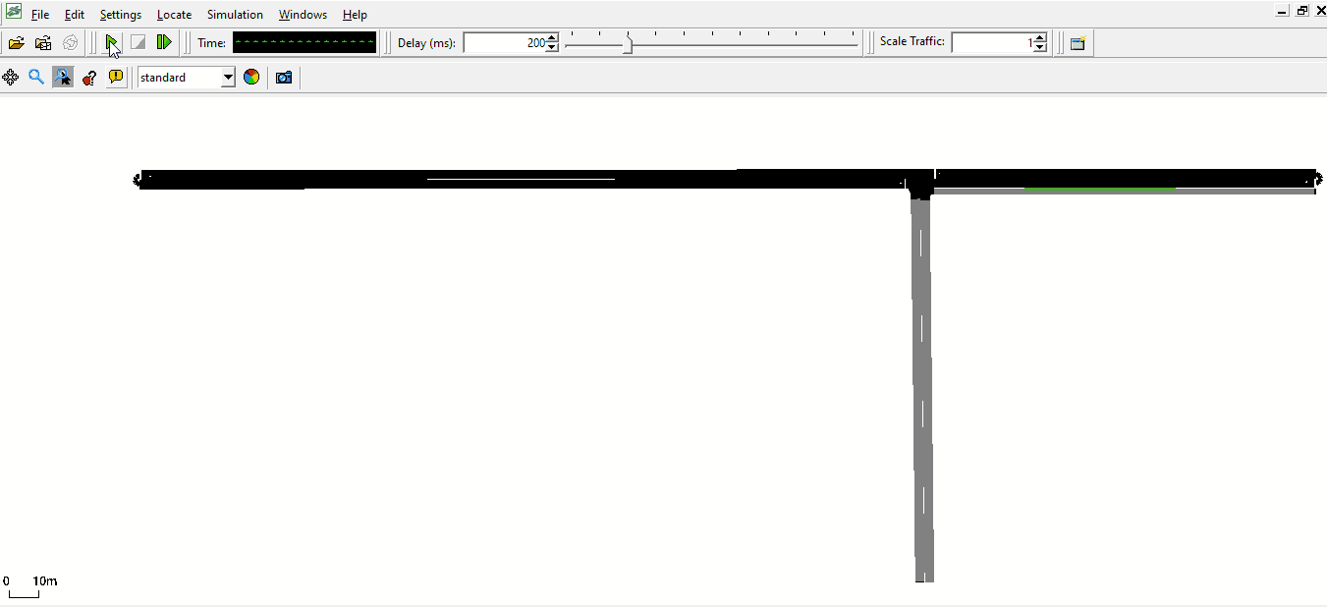Select the magnifier Locate/zoom icon

[36, 78]
